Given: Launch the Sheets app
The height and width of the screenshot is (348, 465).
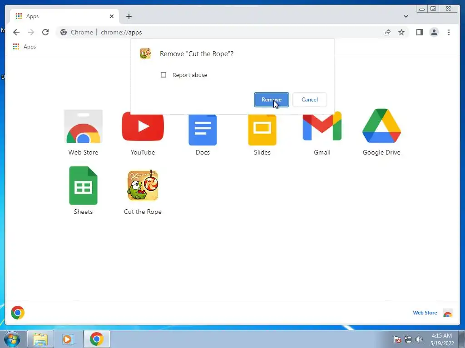Looking at the screenshot, I should pyautogui.click(x=84, y=185).
